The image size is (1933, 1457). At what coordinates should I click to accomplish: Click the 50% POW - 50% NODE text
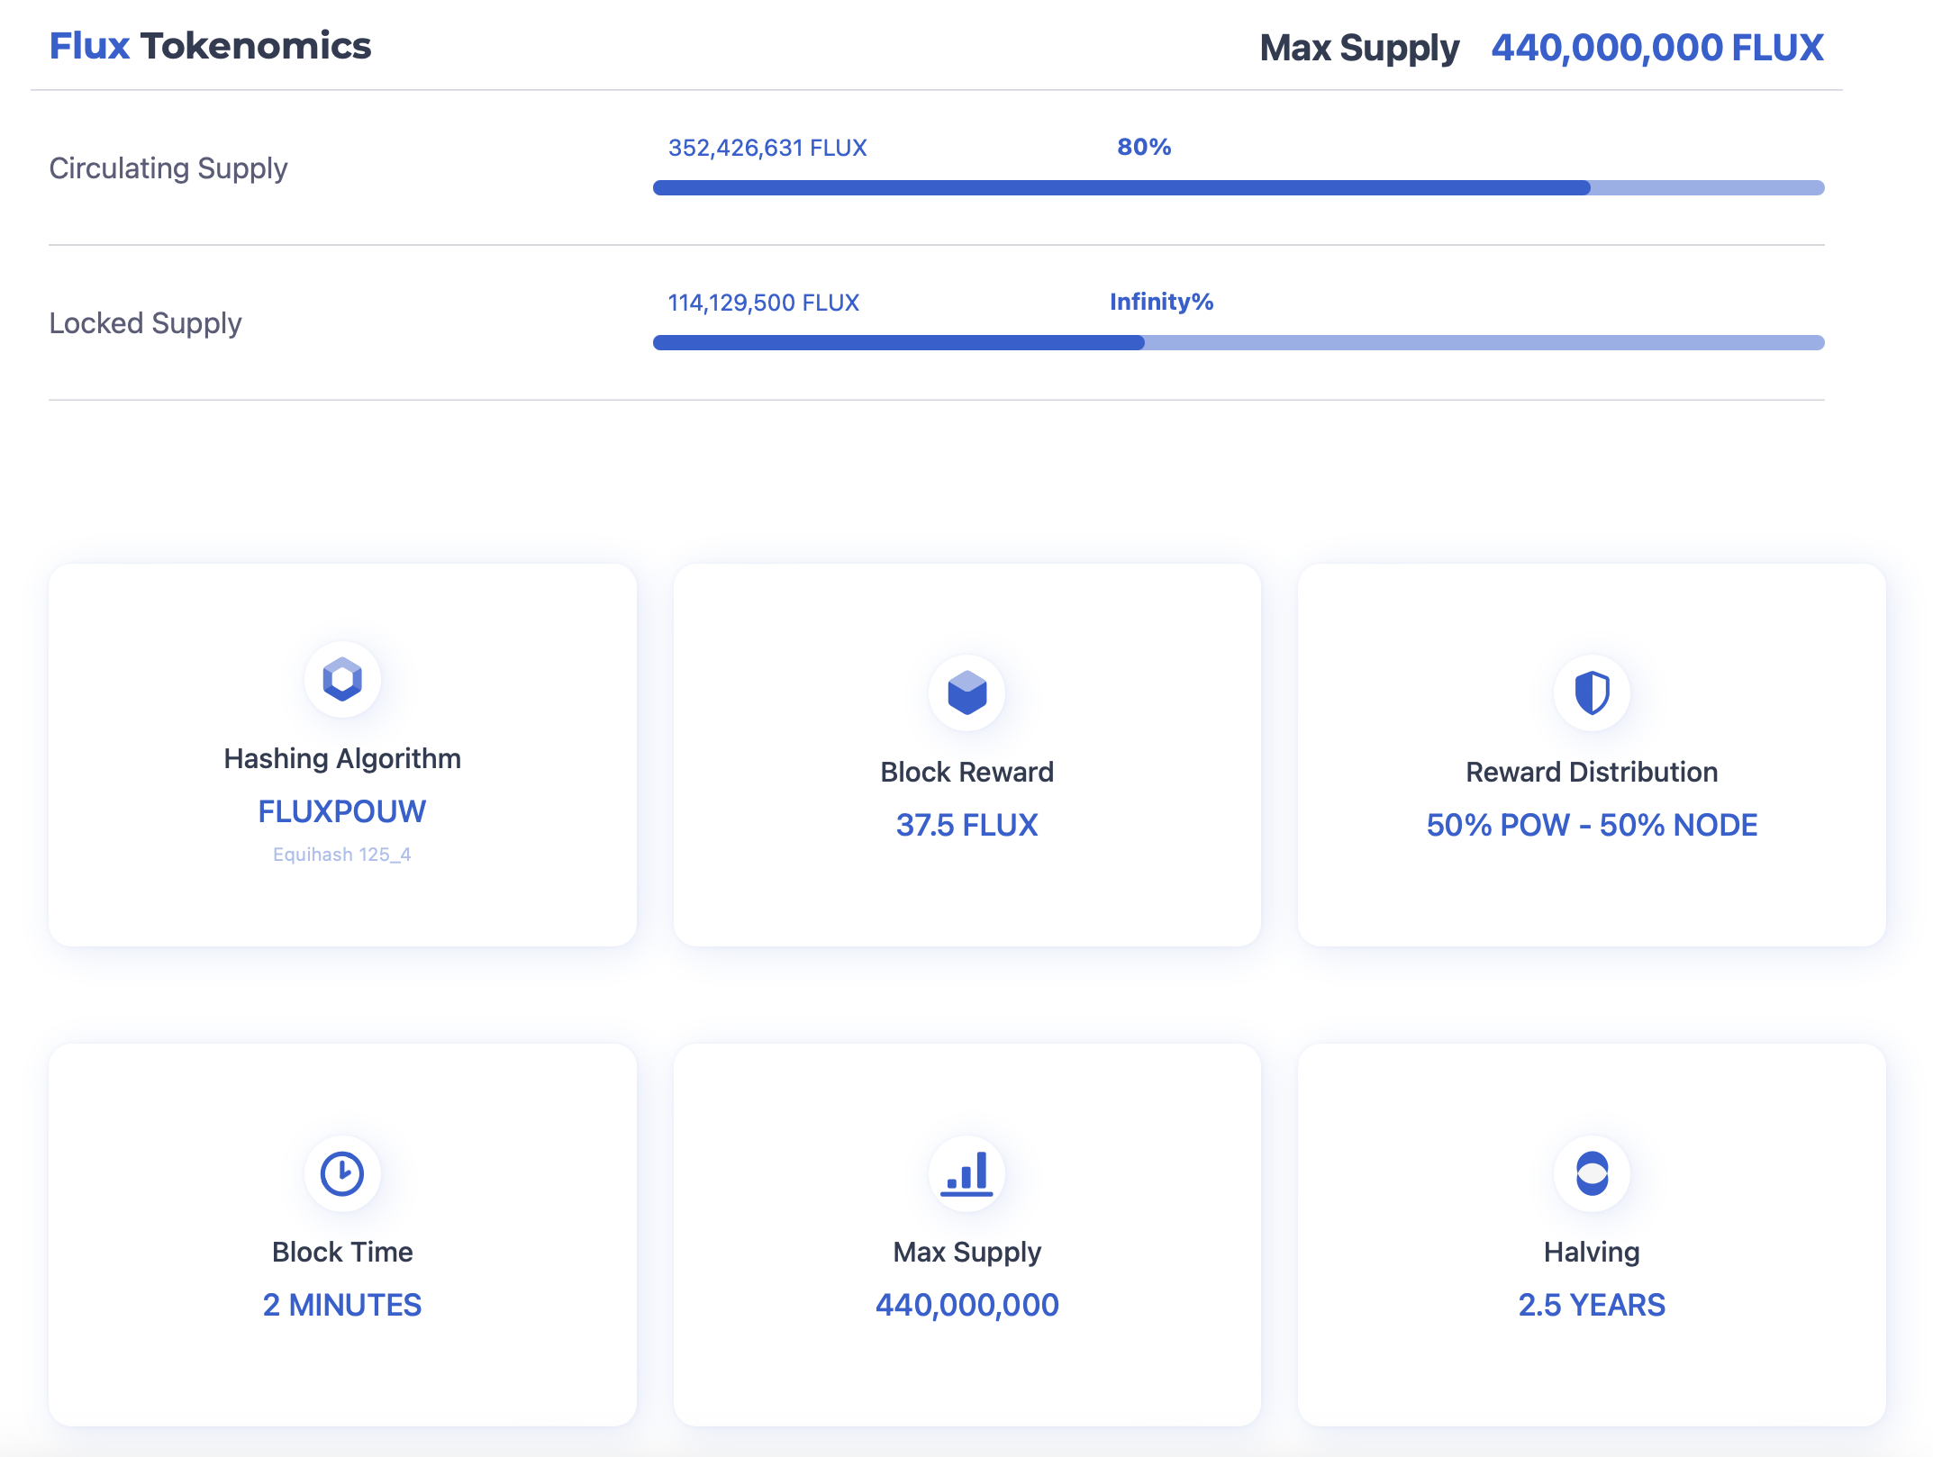tap(1592, 825)
